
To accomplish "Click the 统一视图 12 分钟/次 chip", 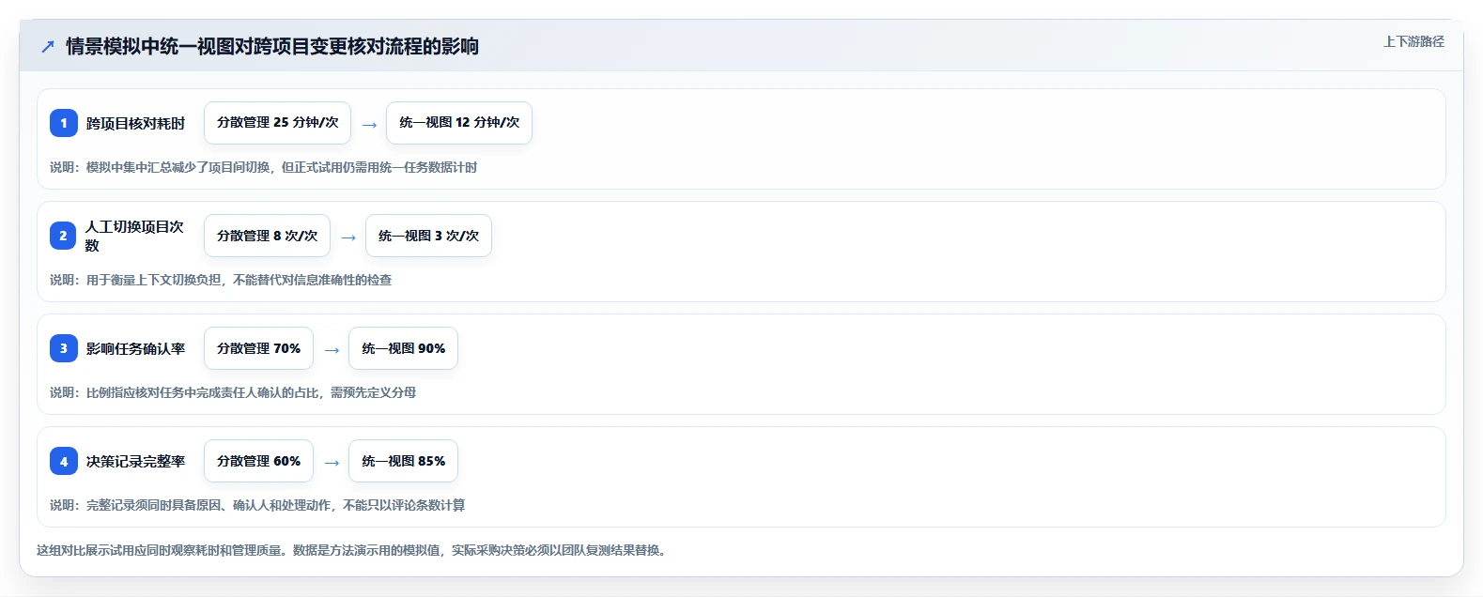I will coord(459,123).
